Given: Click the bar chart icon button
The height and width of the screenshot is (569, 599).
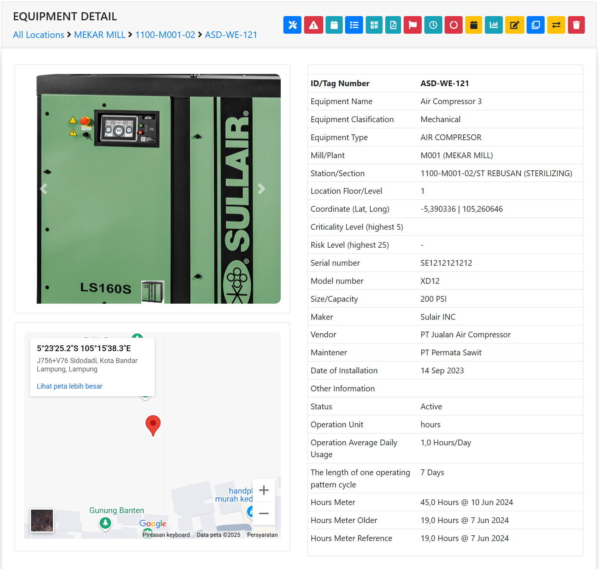Looking at the screenshot, I should point(494,25).
